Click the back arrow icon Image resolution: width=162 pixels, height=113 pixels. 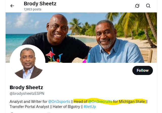point(12,6)
